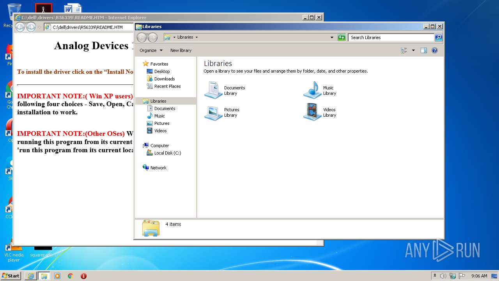Click the Windows Explorer taskbar icon

point(44,276)
